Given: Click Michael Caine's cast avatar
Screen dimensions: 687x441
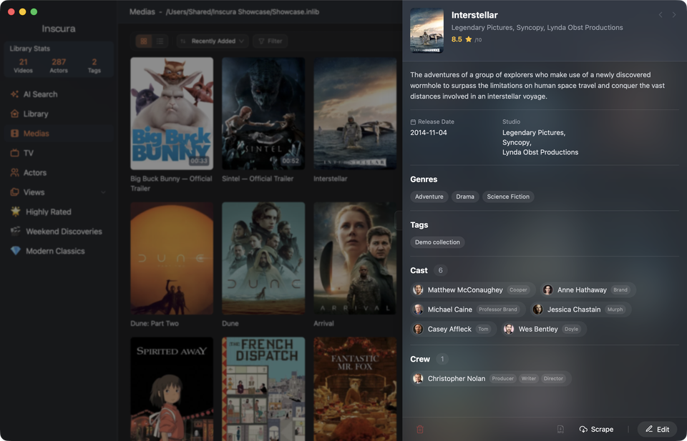Looking at the screenshot, I should pyautogui.click(x=418, y=309).
